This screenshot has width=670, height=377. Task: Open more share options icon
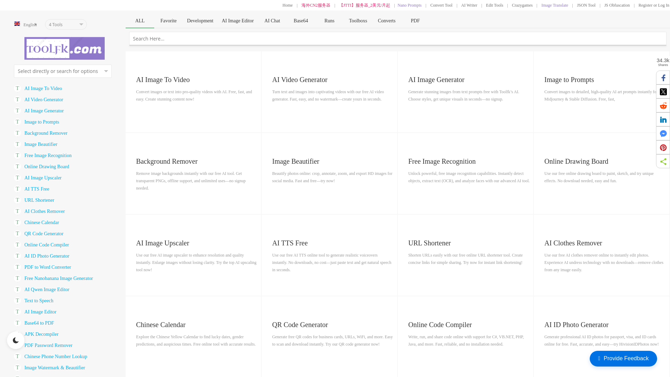pos(663,162)
